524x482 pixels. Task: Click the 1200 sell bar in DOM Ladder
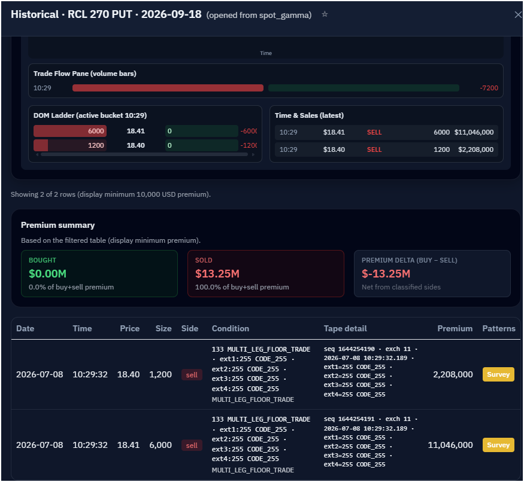coord(70,145)
